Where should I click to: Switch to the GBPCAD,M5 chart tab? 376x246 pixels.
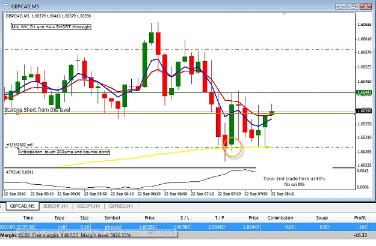point(22,206)
